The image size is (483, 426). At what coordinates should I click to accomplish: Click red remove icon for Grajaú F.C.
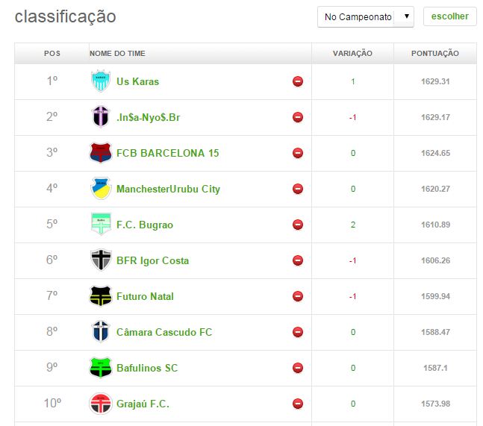point(298,404)
